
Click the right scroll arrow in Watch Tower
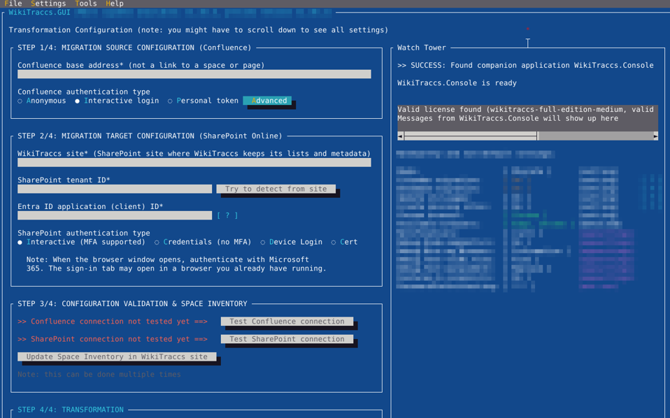point(655,136)
